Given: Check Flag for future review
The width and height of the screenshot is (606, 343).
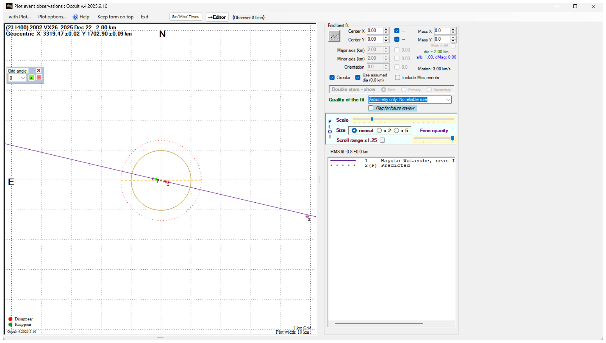Looking at the screenshot, I should point(371,108).
